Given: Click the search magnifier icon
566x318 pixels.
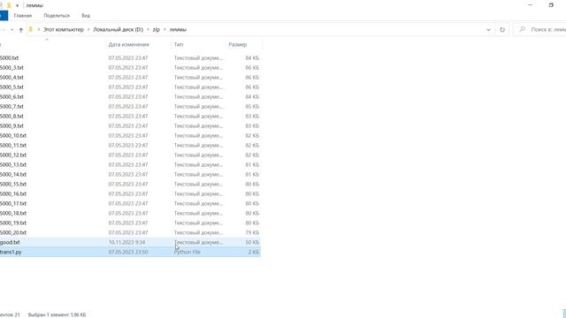Looking at the screenshot, I should pyautogui.click(x=522, y=29).
